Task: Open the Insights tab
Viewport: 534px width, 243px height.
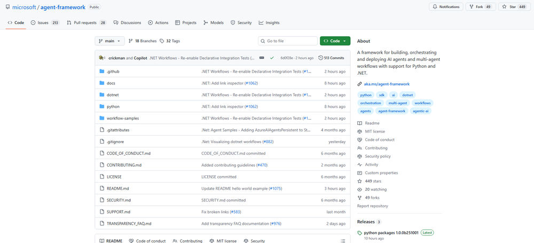Action: coord(269,22)
